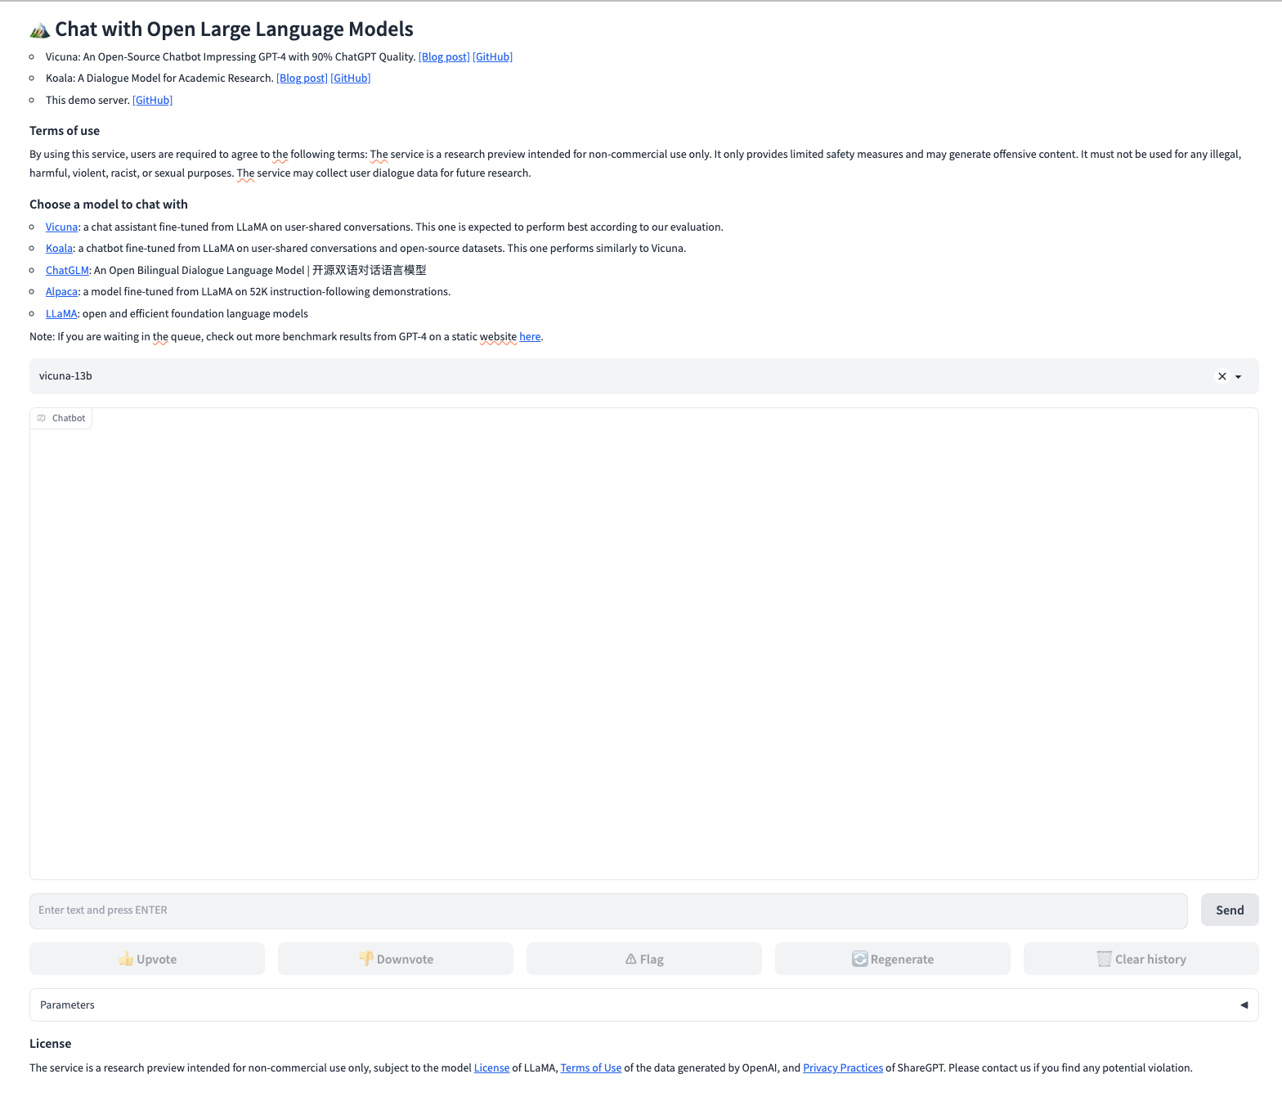Focus the Enter text input field

coord(607,910)
